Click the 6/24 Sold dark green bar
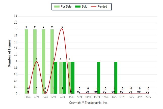This screenshot has width=163, height=109. [x=56, y=78]
